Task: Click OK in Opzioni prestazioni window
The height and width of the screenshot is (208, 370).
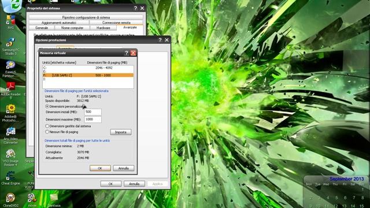Action: (110, 184)
